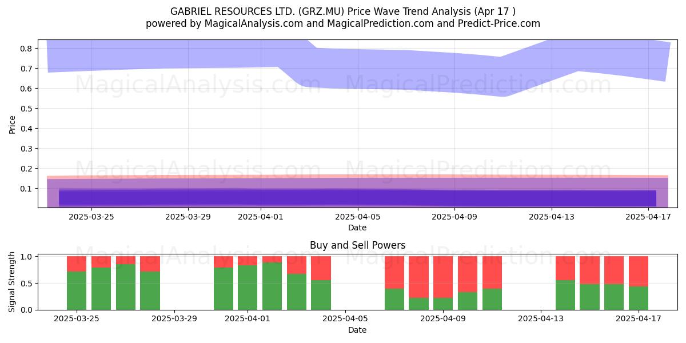Image resolution: width=686 pixels, height=343 pixels.
Task: Click the dark purple lower band in price chart
Action: coord(357,198)
